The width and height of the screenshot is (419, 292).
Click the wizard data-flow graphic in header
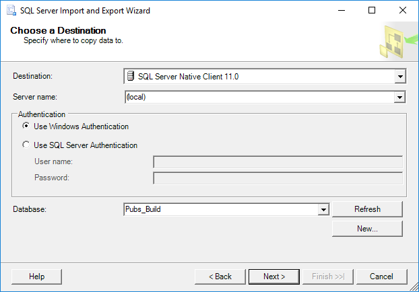(396, 40)
